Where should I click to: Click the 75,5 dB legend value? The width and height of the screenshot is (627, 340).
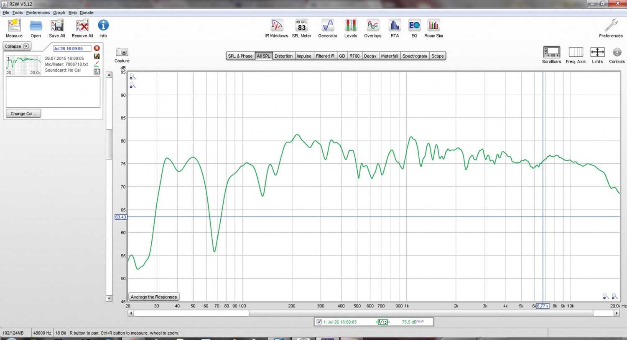tap(410, 322)
